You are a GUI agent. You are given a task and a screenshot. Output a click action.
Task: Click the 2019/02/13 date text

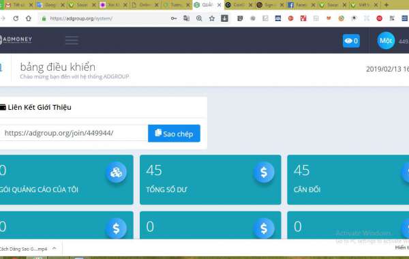click(x=387, y=69)
